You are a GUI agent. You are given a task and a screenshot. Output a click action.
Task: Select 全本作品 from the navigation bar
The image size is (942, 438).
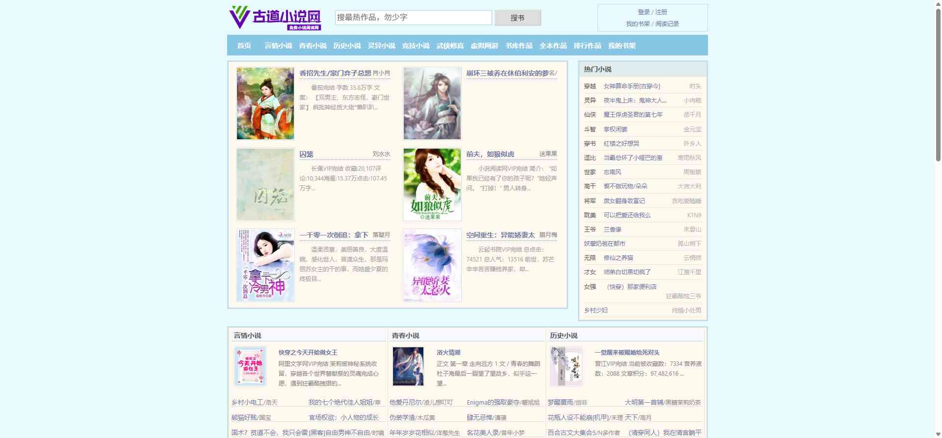click(553, 46)
